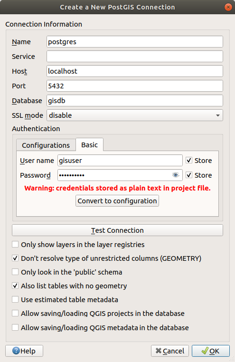Reveal password with the eye icon
This screenshot has height=362, width=235.
click(176, 175)
